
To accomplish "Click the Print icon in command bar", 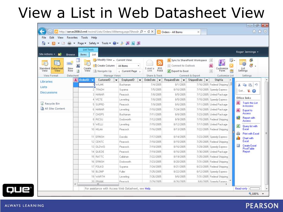I will pyautogui.click(x=69, y=43).
